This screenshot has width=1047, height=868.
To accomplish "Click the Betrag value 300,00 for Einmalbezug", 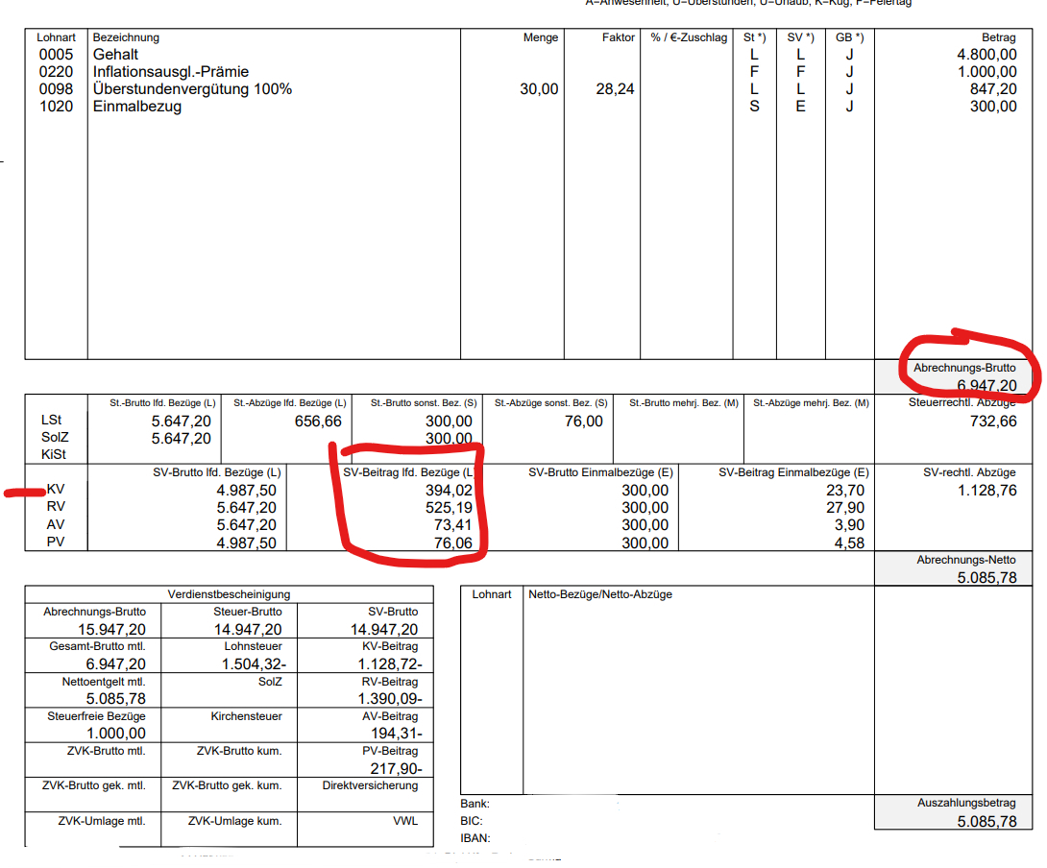I will point(993,107).
